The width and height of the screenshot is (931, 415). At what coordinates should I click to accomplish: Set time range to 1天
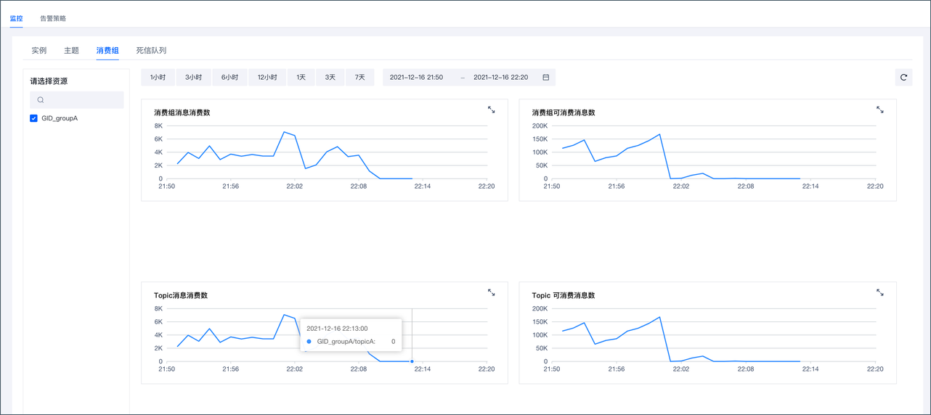coord(301,77)
